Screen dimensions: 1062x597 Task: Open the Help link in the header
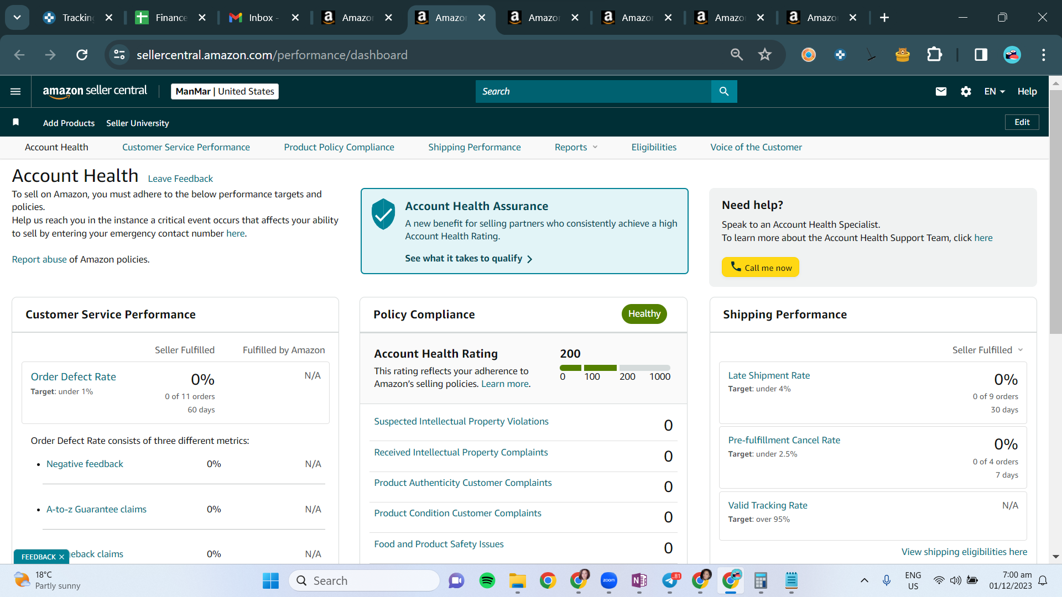coord(1027,92)
